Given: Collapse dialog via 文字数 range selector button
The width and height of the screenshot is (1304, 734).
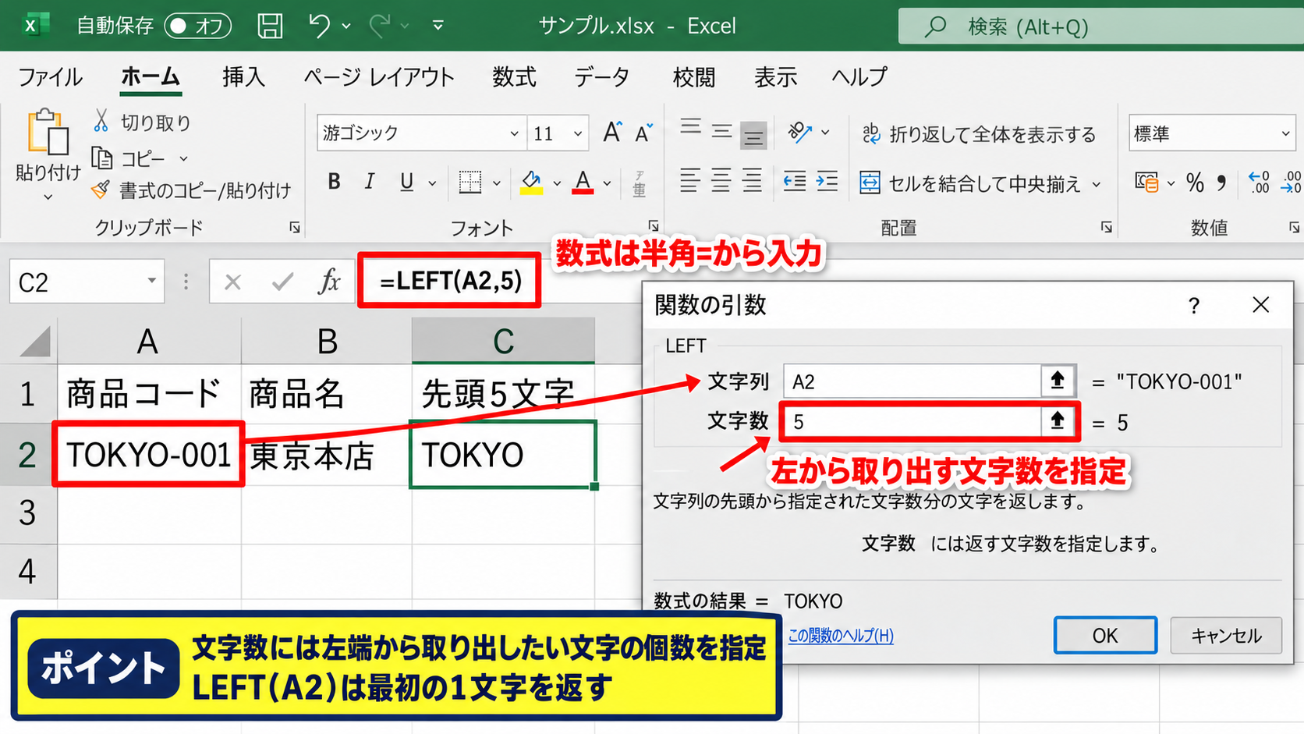Looking at the screenshot, I should click(1058, 422).
